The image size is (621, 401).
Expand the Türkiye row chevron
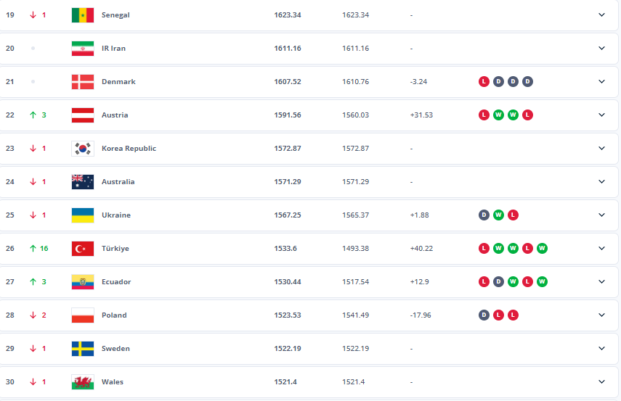click(601, 248)
